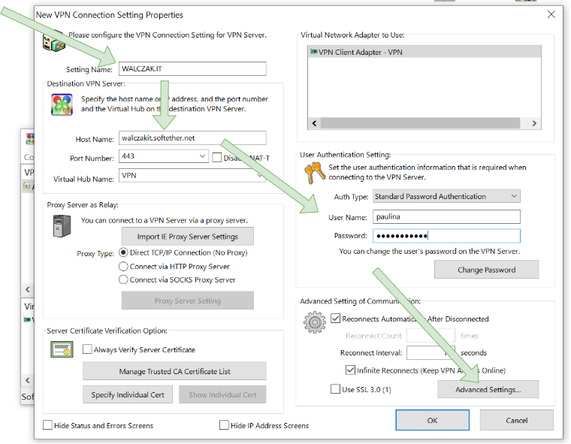Click the network adapter icon beside VPN Client Adapter
This screenshot has height=444, width=571.
pos(313,52)
